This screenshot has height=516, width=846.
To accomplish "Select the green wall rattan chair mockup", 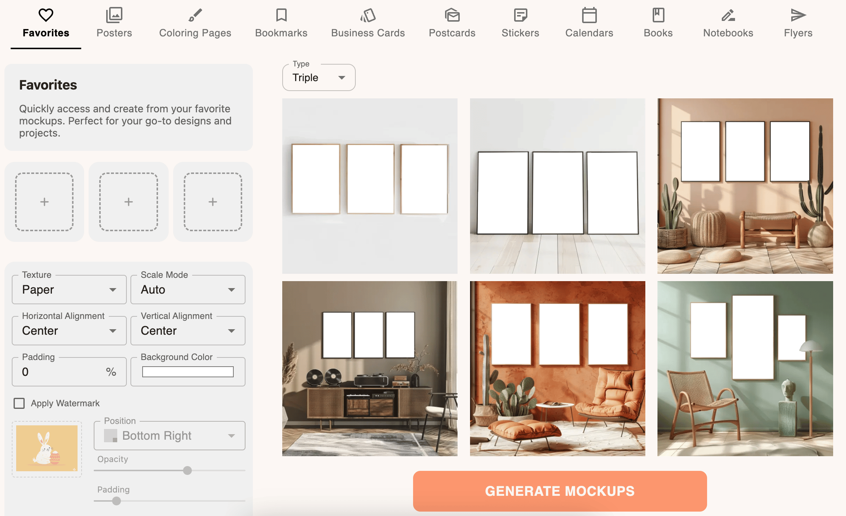I will click(745, 368).
